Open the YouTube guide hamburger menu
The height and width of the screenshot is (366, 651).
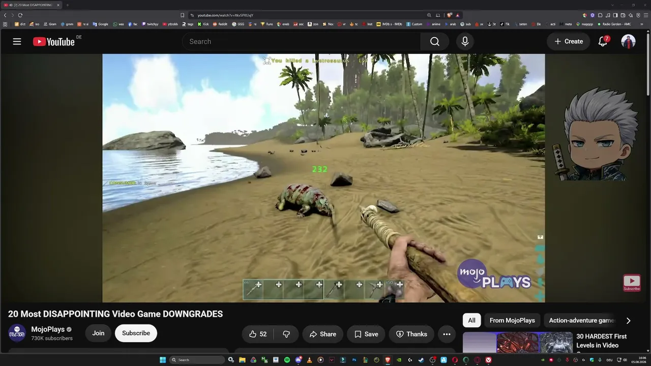[x=17, y=42]
